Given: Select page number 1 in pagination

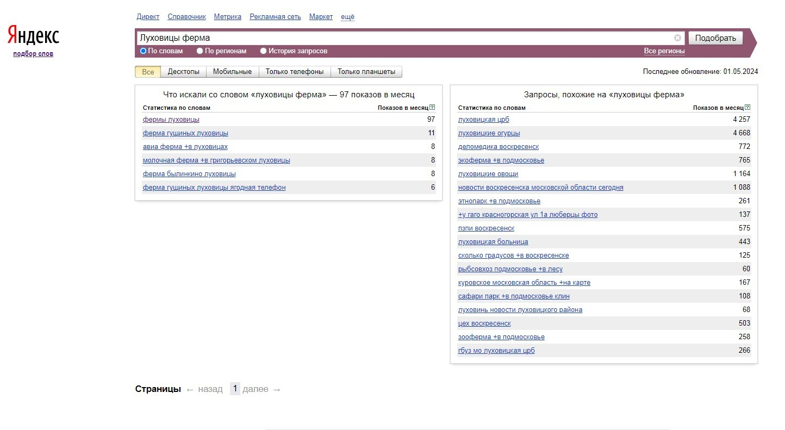Looking at the screenshot, I should pyautogui.click(x=235, y=389).
